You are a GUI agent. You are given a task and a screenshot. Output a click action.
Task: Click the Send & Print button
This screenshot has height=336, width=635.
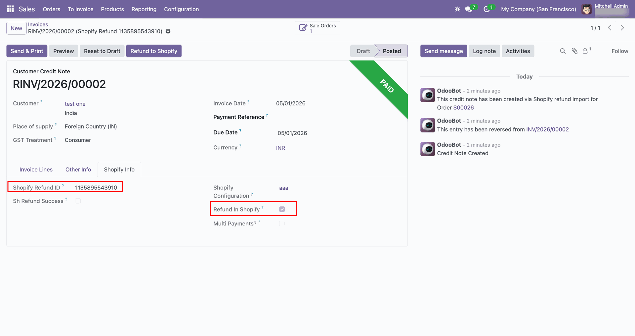[x=27, y=51]
